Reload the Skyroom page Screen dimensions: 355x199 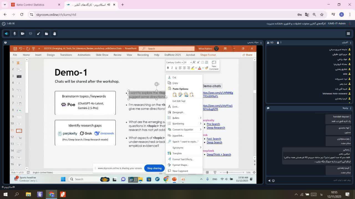(x=22, y=15)
